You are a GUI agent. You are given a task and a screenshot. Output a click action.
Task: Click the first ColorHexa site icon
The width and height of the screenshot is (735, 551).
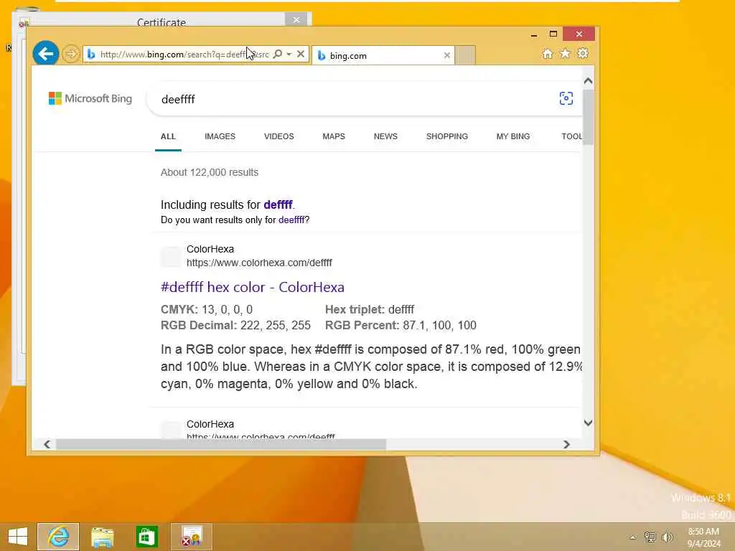(x=171, y=256)
